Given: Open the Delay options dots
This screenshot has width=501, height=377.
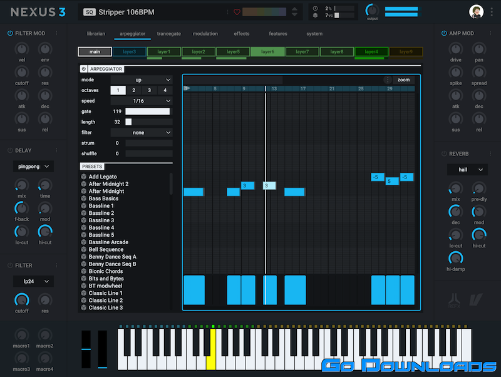Looking at the screenshot, I should tap(56, 150).
